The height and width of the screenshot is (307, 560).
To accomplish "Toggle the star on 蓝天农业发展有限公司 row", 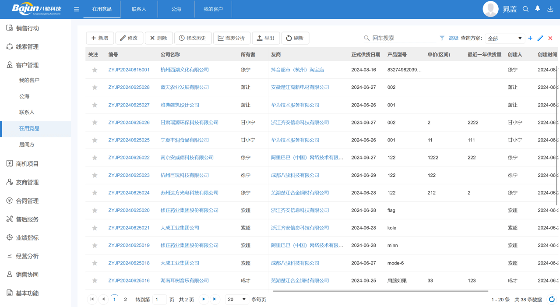I will [x=95, y=87].
